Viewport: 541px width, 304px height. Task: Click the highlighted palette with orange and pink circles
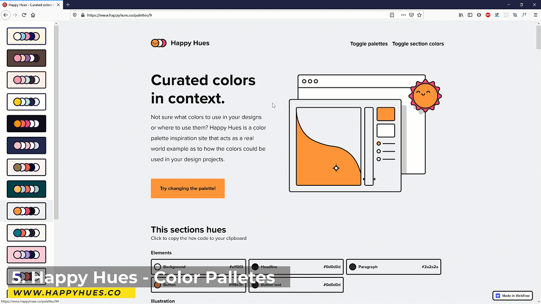tap(26, 211)
